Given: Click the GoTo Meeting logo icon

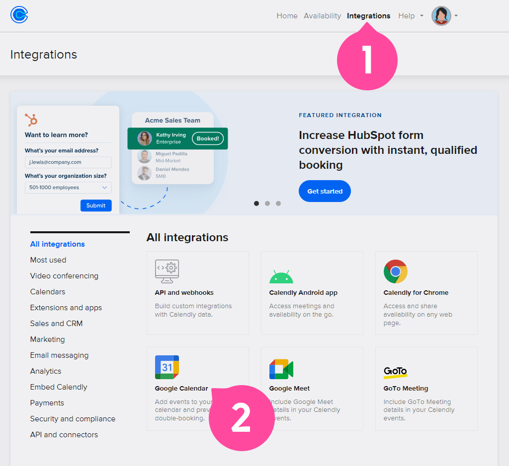Looking at the screenshot, I should (x=395, y=372).
